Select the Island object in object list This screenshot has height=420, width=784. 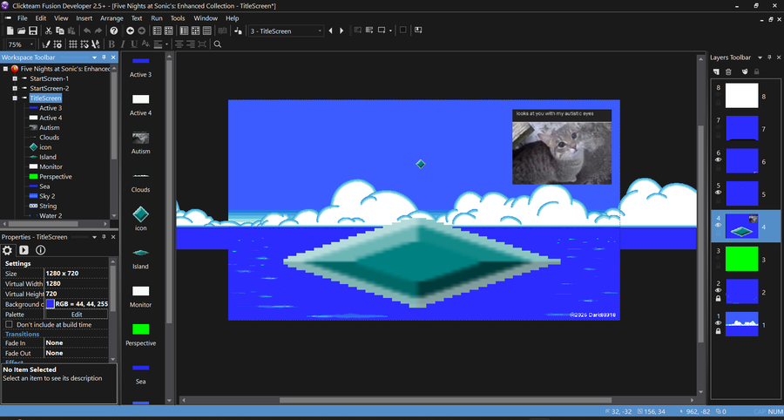(x=140, y=257)
